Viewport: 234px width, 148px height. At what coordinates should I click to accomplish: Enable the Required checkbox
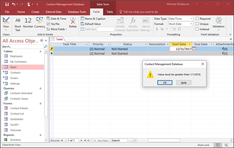197,19
